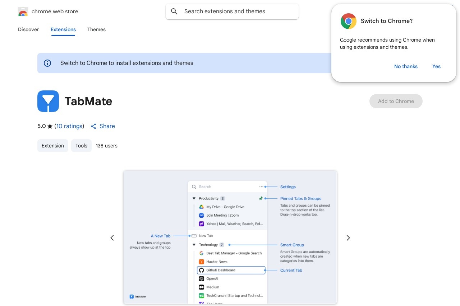Open the Extensions tab

point(63,29)
